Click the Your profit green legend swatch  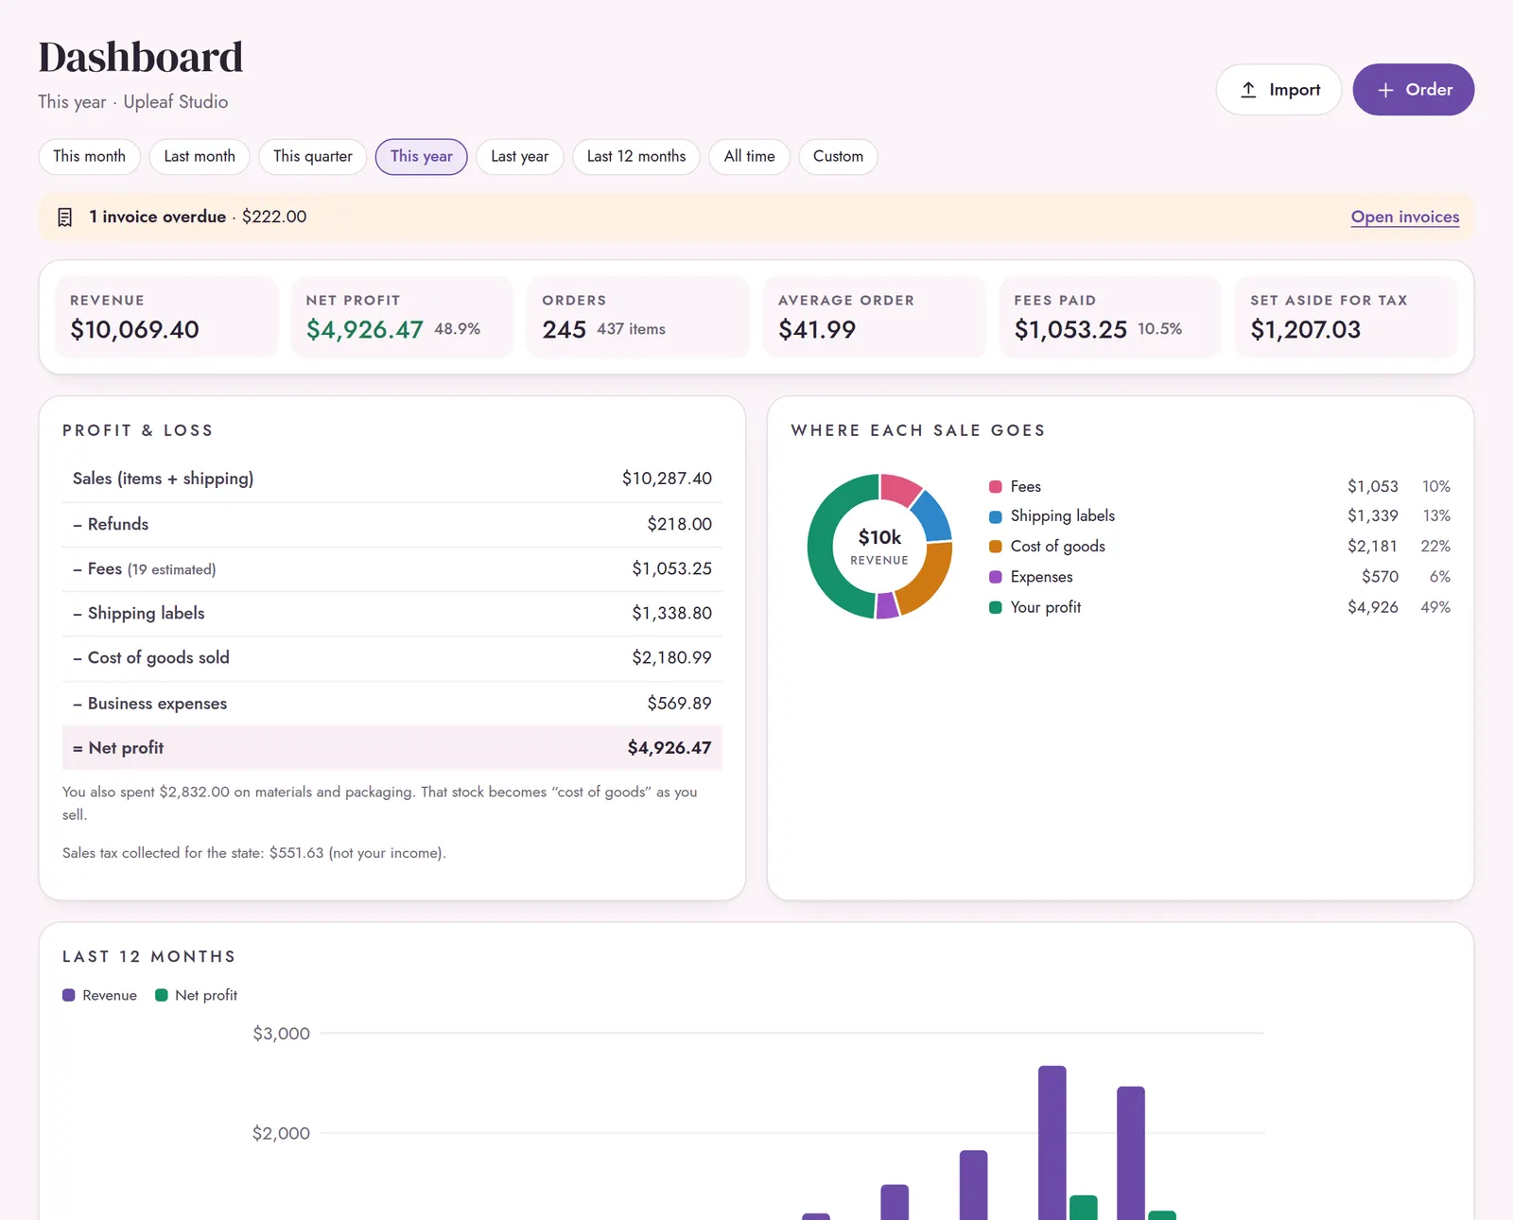(x=996, y=607)
